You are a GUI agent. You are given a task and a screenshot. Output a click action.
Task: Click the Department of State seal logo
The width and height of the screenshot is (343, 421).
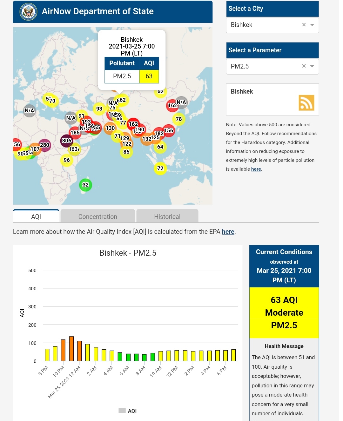pyautogui.click(x=28, y=12)
